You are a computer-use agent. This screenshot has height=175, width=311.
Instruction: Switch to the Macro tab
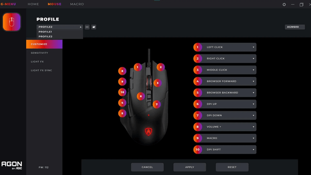(77, 4)
